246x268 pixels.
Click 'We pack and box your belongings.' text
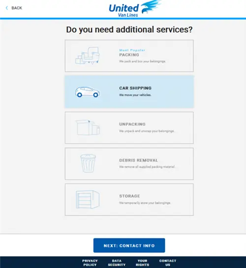(x=142, y=61)
